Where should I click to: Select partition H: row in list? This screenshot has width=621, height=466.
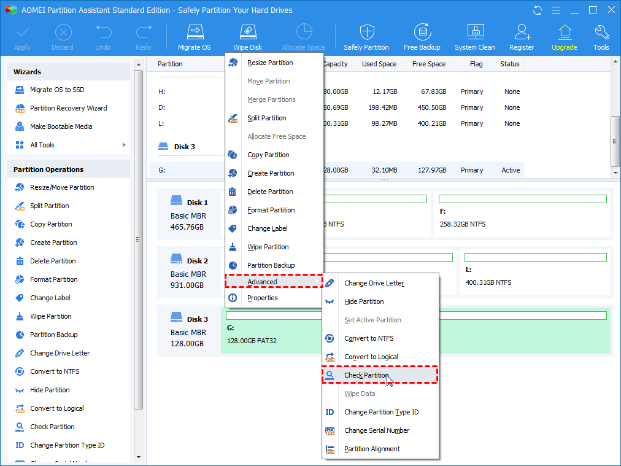tap(337, 91)
